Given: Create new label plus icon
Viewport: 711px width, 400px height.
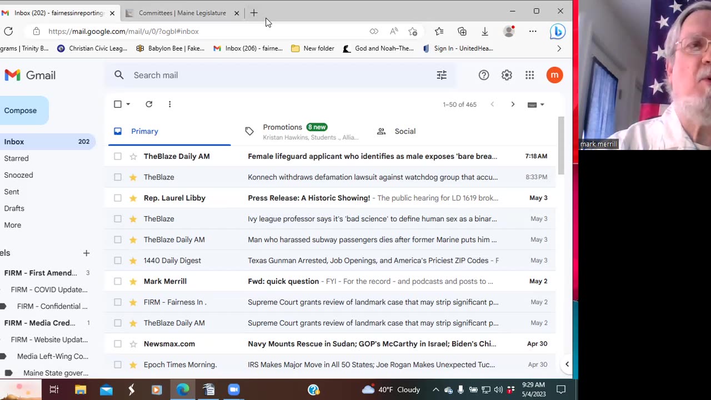Looking at the screenshot, I should pyautogui.click(x=86, y=253).
